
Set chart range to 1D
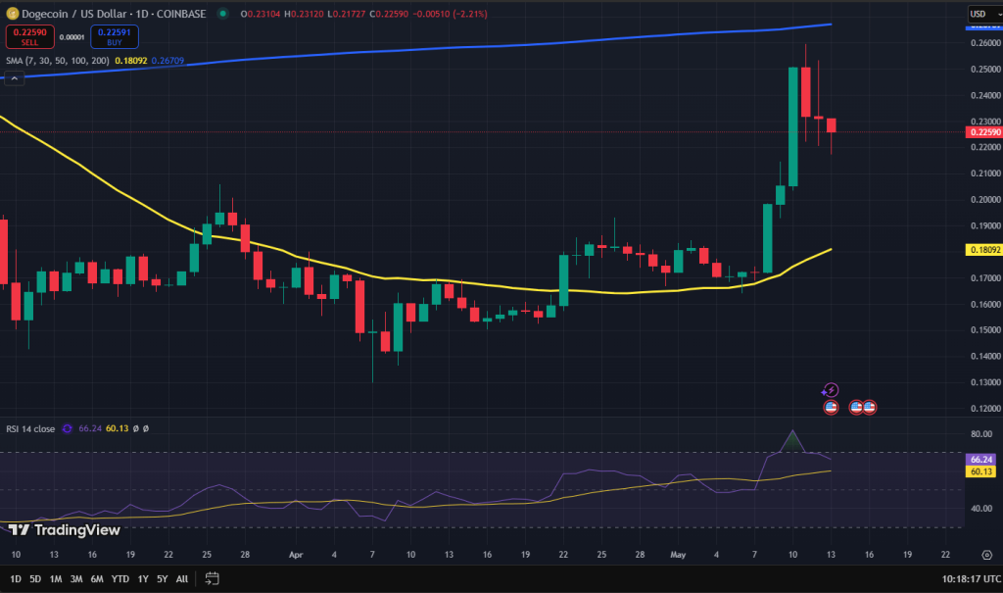tap(16, 579)
